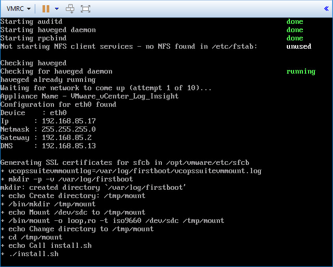Pause the virtual machine
Screen dimensions: 333x267
click(x=46, y=9)
